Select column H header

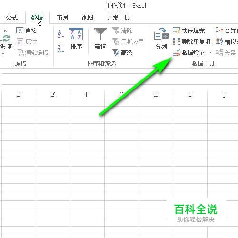point(156,94)
